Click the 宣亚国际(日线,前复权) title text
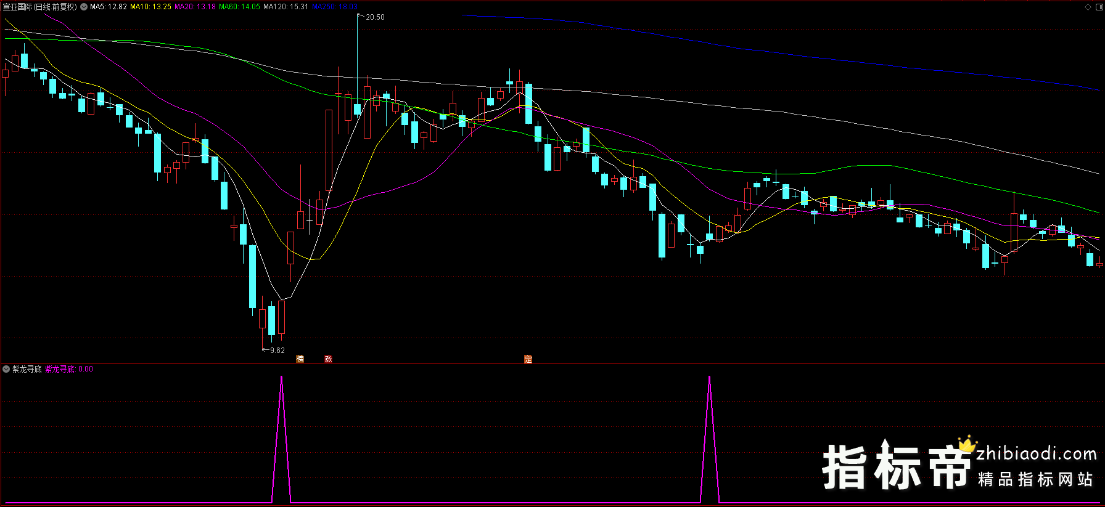Viewport: 1105px width, 507px height. click(x=40, y=7)
